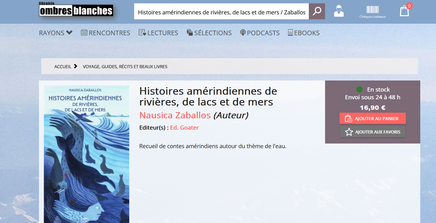This screenshot has width=436, height=223.
Task: Expand the Rayons dropdown menu
Action: (x=56, y=33)
